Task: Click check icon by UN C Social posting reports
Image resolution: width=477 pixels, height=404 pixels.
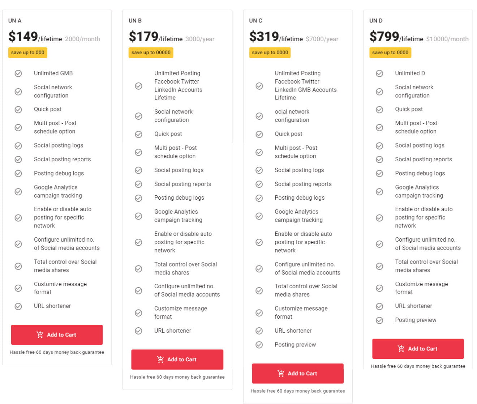Action: click(x=259, y=184)
